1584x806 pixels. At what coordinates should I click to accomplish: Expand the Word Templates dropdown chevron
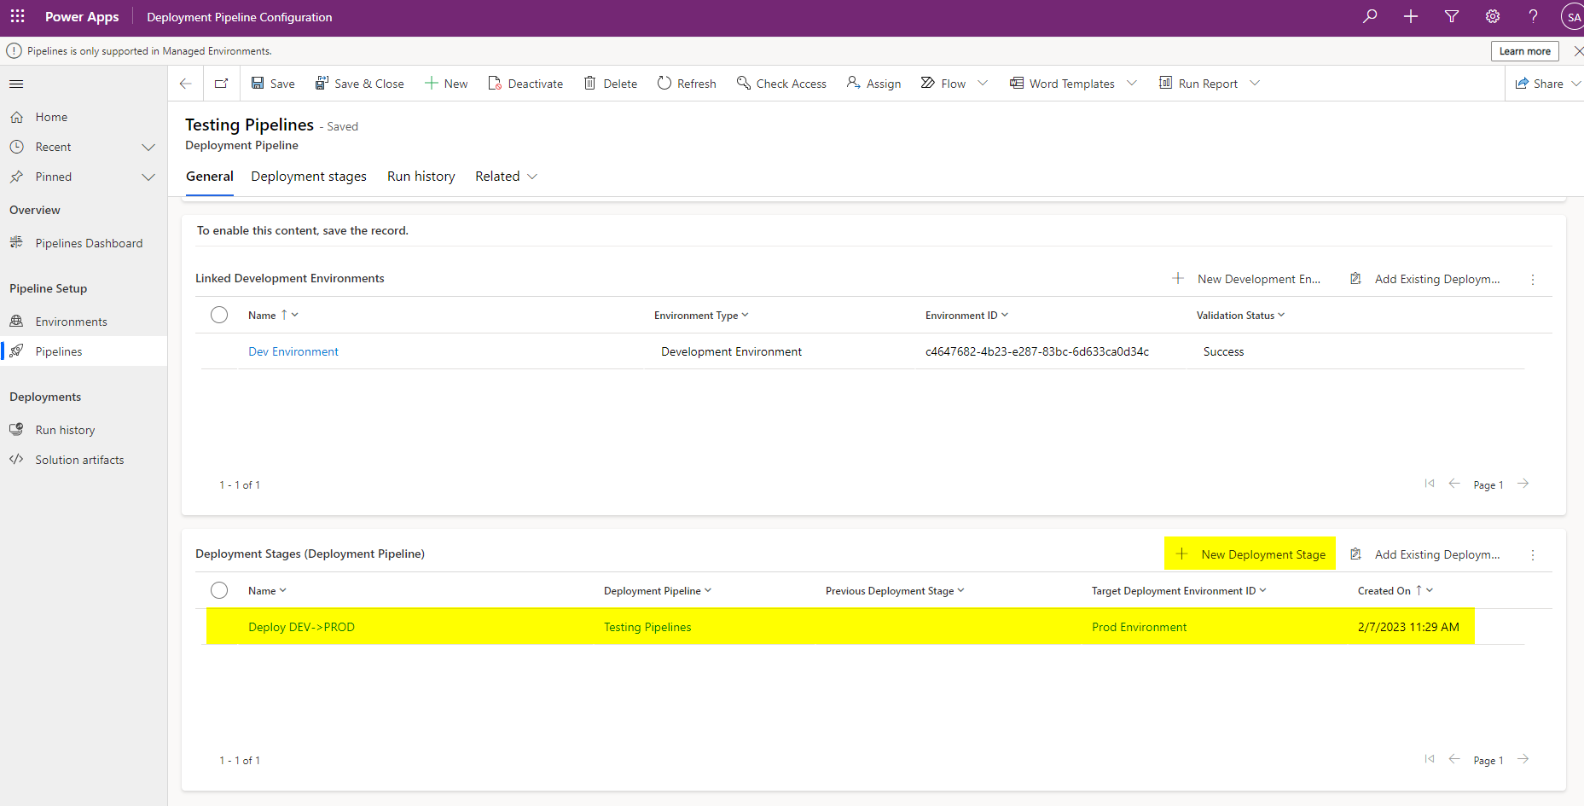pyautogui.click(x=1132, y=84)
